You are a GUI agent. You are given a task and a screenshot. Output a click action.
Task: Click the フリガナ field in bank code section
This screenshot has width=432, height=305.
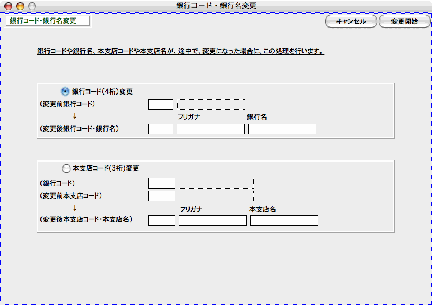(x=210, y=129)
